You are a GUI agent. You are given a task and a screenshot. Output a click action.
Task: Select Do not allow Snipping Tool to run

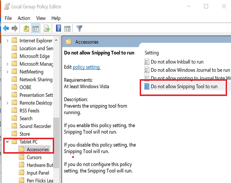(x=184, y=86)
